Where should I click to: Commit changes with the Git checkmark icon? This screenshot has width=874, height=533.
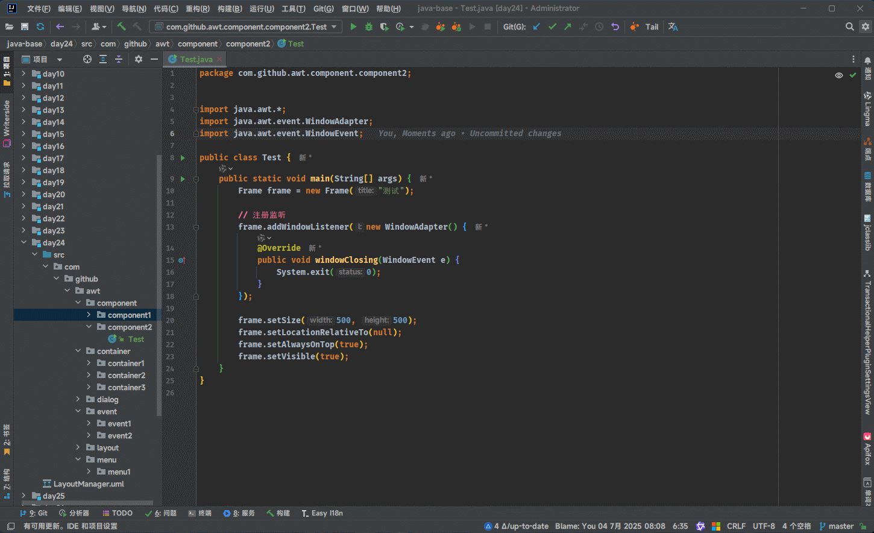(552, 27)
